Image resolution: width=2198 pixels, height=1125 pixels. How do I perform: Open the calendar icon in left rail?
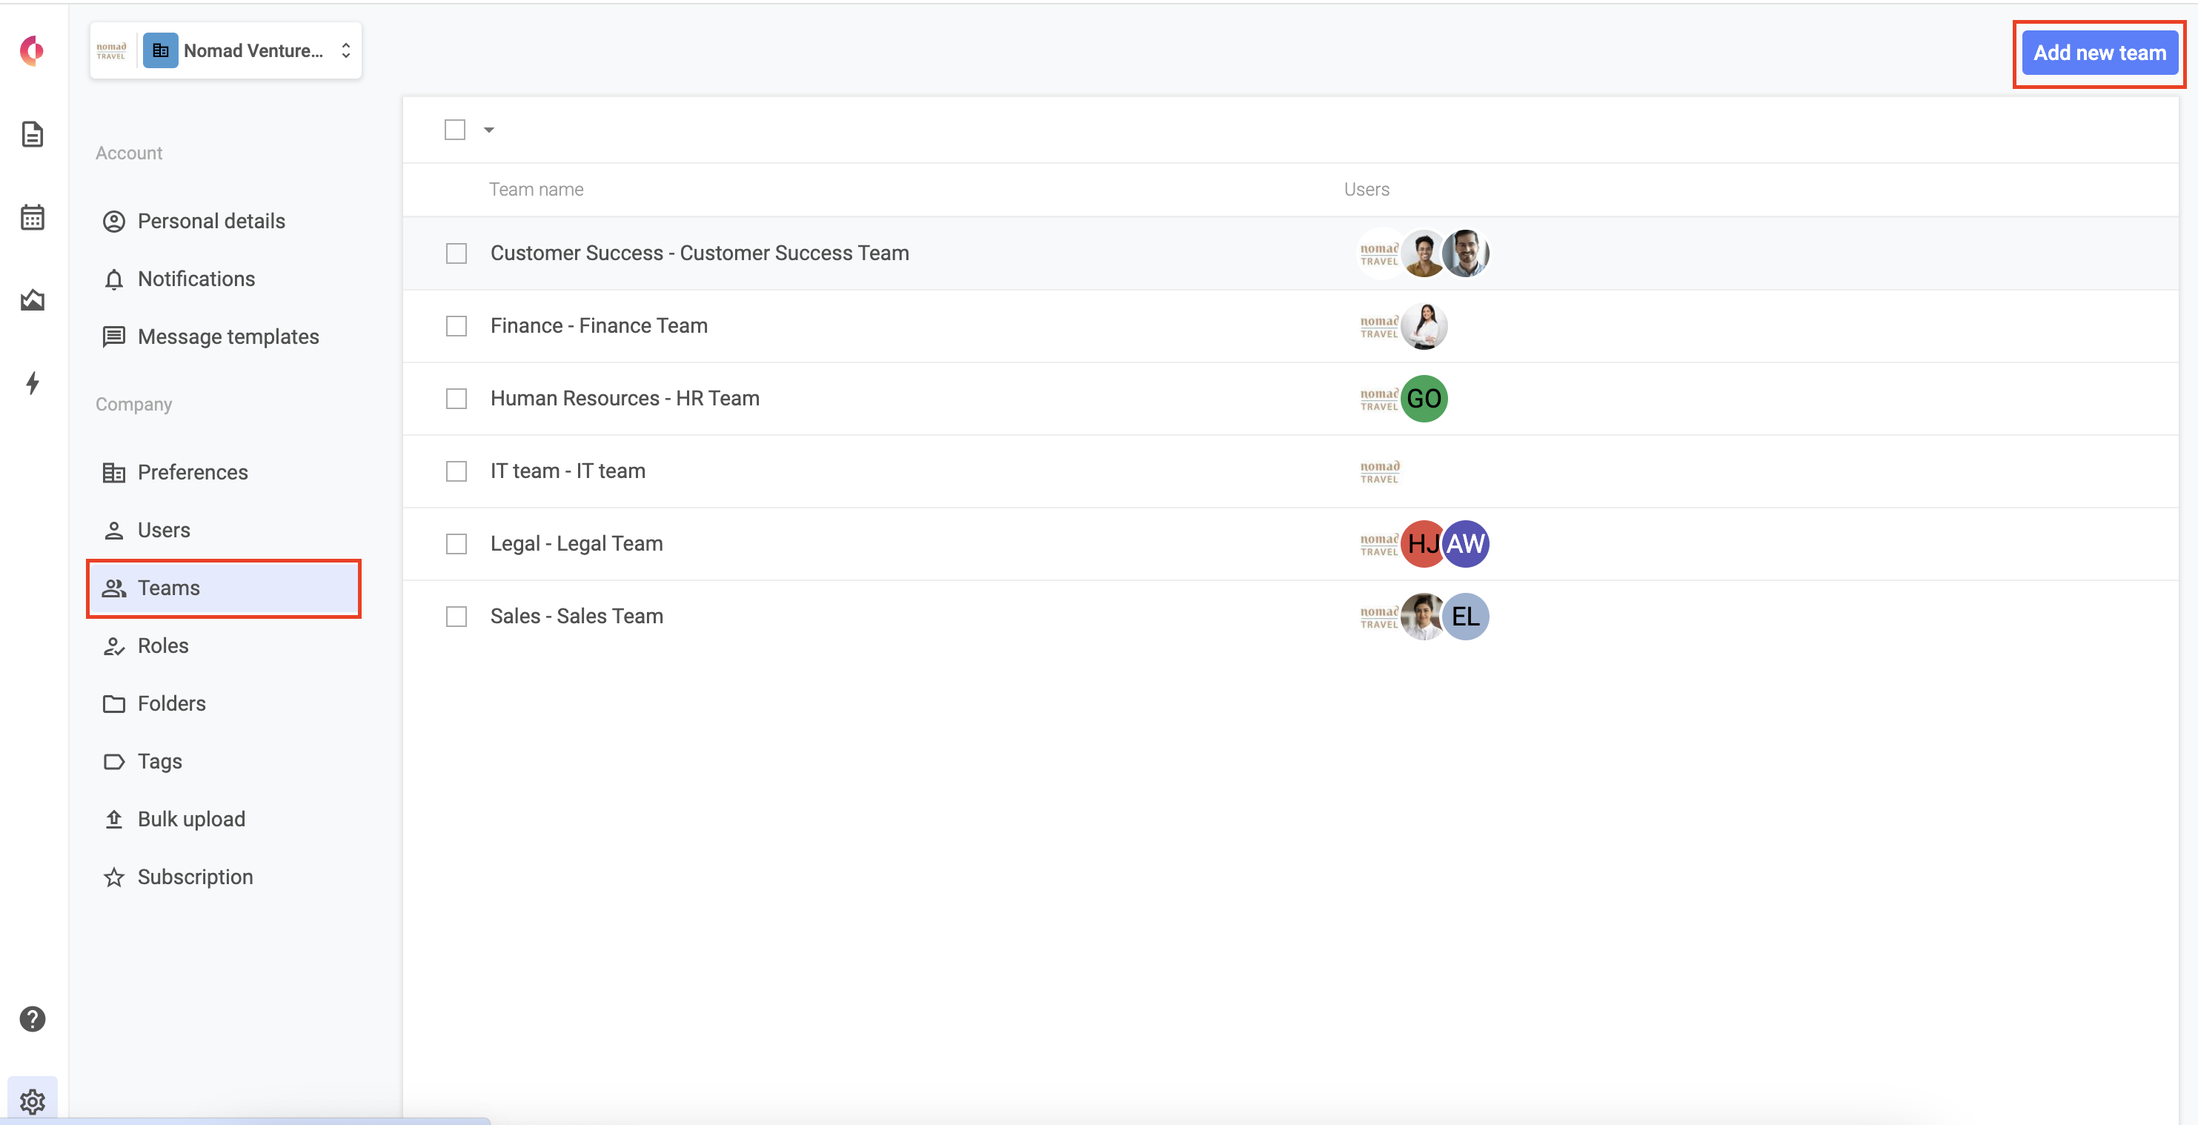click(33, 217)
